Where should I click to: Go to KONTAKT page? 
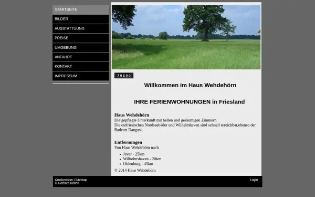(81, 67)
